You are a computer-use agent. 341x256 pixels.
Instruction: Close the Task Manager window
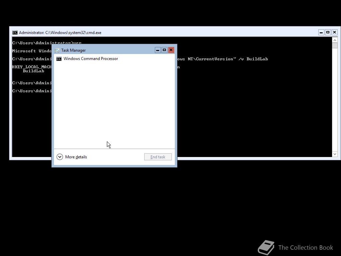171,50
